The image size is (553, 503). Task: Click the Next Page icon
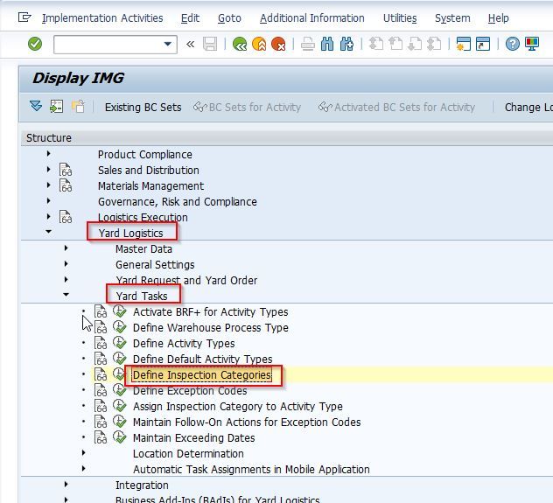pyautogui.click(x=415, y=44)
